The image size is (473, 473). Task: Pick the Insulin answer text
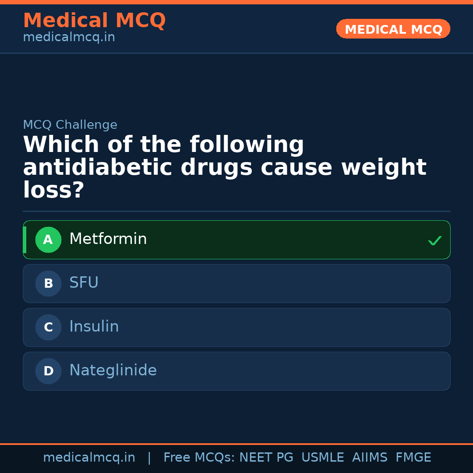tap(94, 327)
